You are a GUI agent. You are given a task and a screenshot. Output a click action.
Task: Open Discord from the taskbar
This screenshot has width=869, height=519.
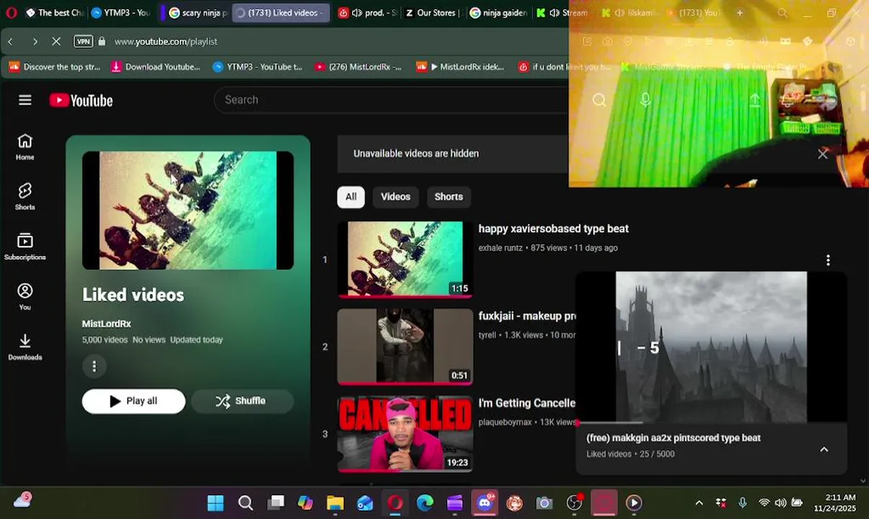coord(485,502)
